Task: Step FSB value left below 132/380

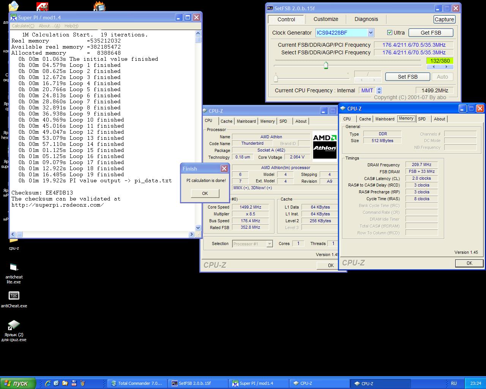Action: 434,67
